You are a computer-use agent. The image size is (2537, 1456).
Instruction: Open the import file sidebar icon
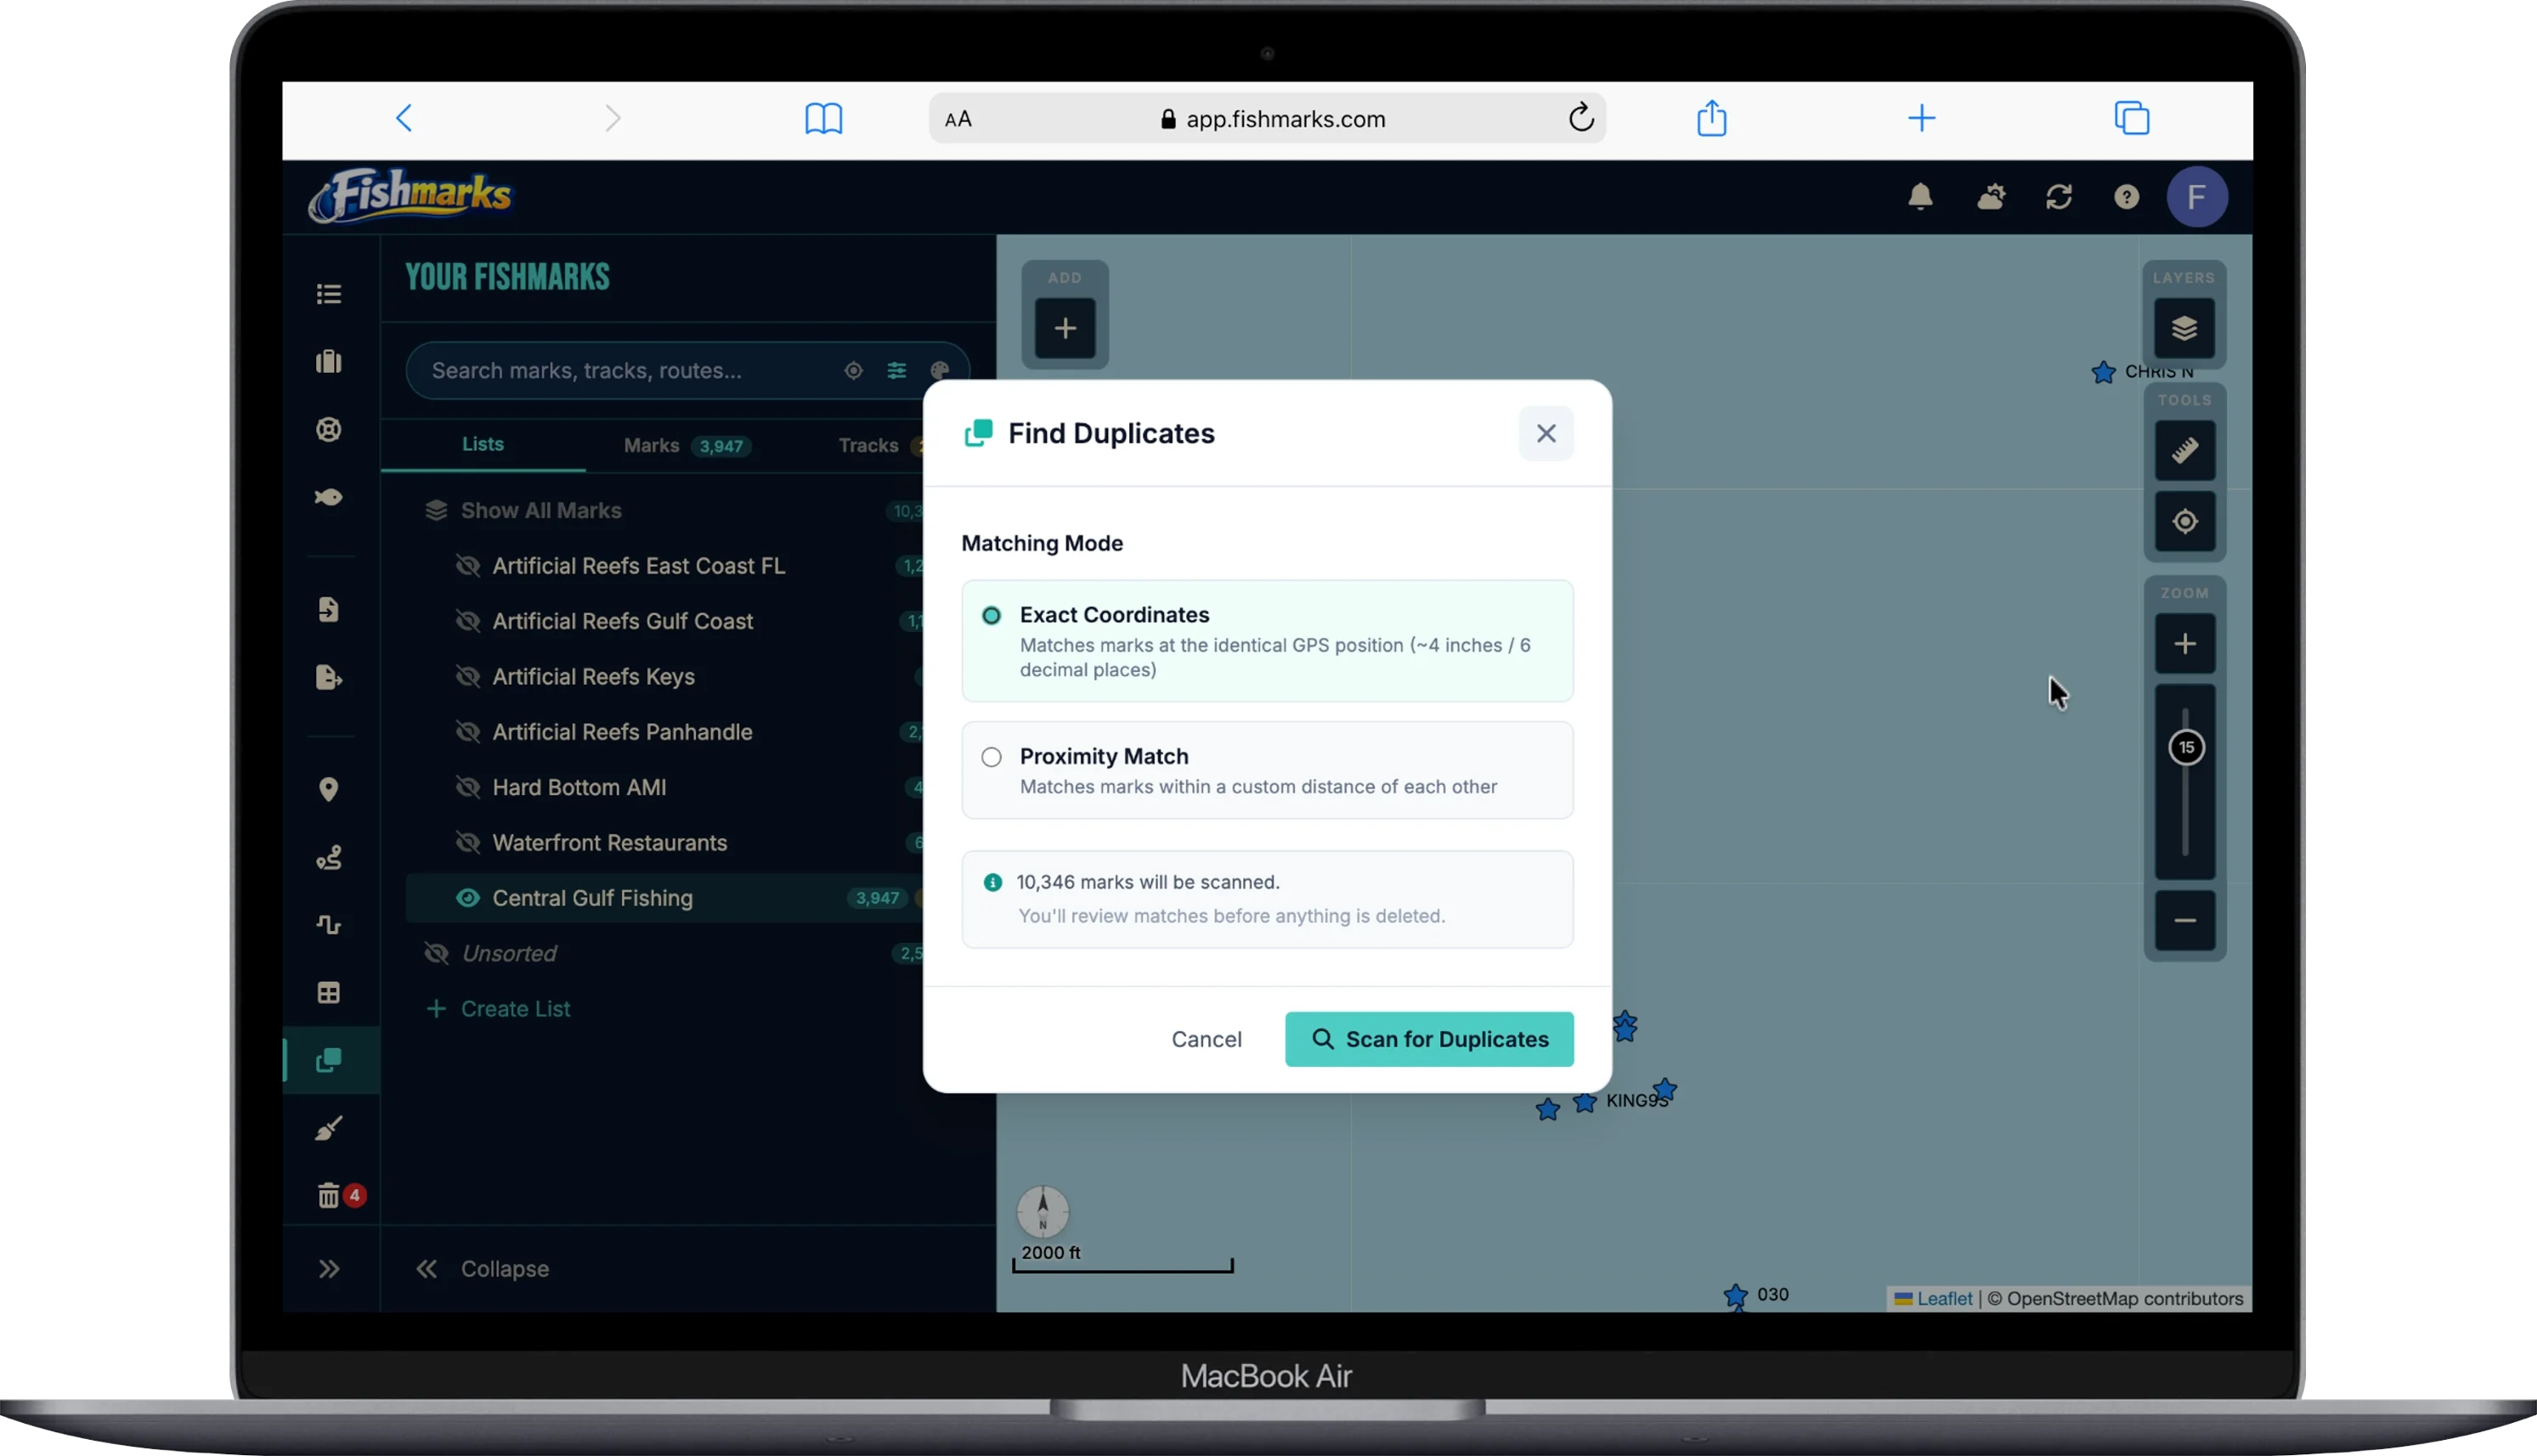[329, 609]
